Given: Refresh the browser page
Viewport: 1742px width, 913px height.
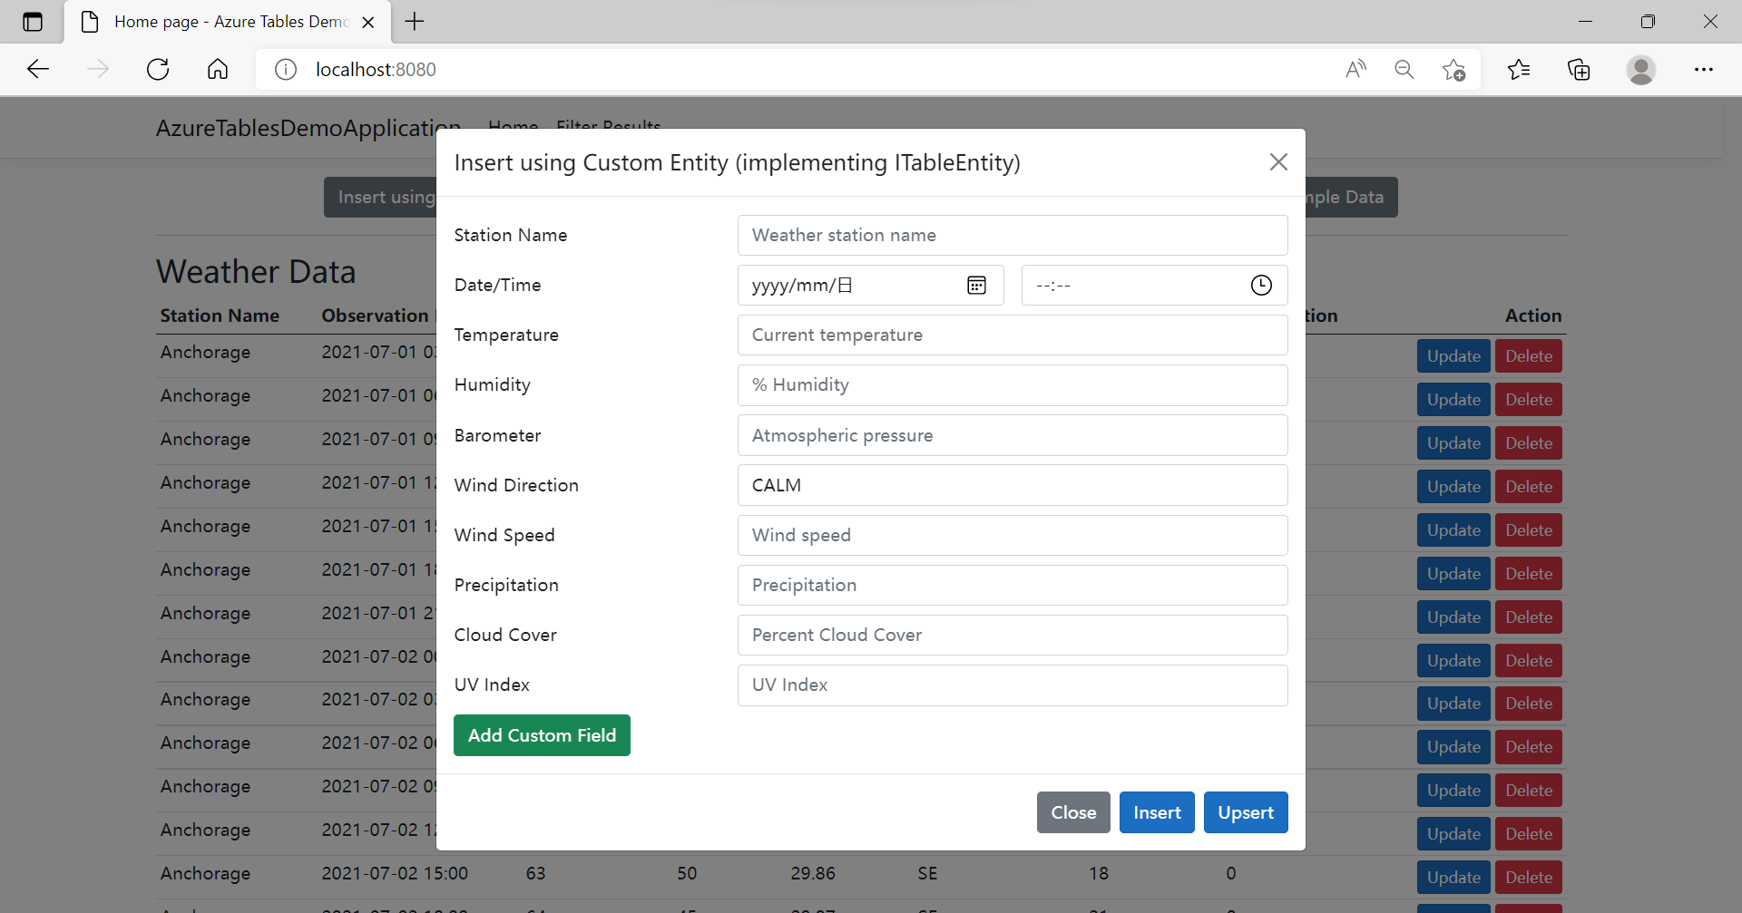Looking at the screenshot, I should (158, 70).
